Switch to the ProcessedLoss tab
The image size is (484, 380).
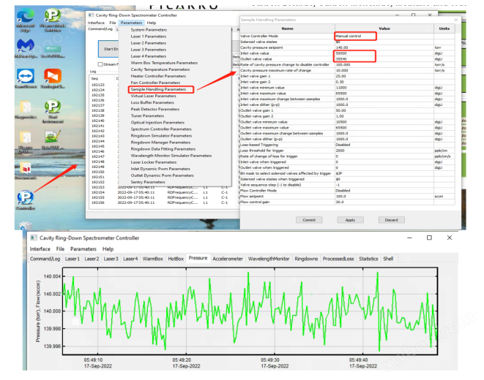tap(338, 259)
